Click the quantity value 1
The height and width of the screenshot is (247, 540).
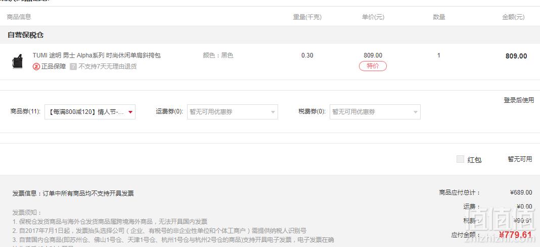[439, 55]
